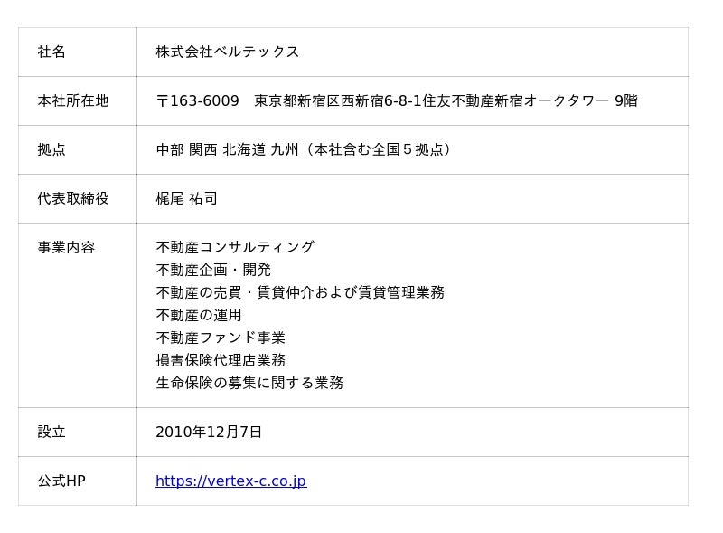Click the 不動産企画・開発 line
This screenshot has height=533, width=723.
coord(213,271)
